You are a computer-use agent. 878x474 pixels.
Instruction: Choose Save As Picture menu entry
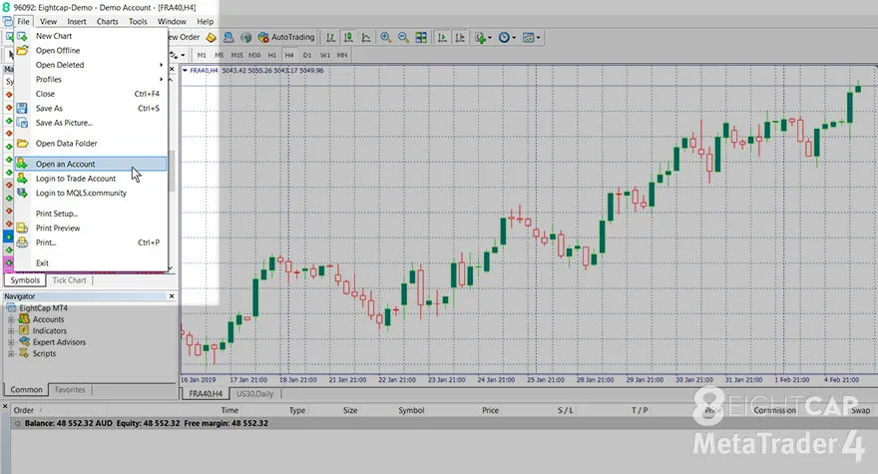tap(91, 124)
